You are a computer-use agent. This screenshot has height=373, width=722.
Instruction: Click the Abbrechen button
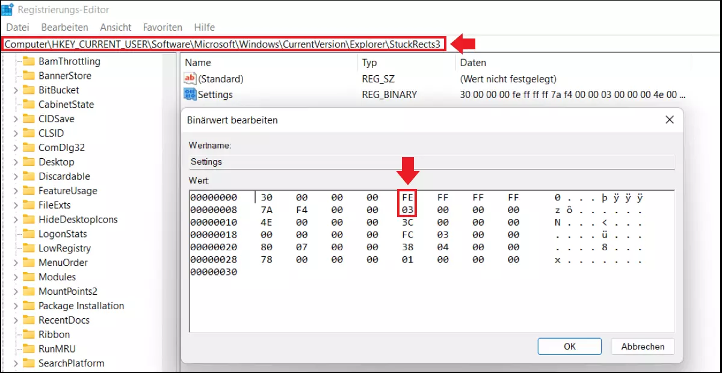[643, 347]
